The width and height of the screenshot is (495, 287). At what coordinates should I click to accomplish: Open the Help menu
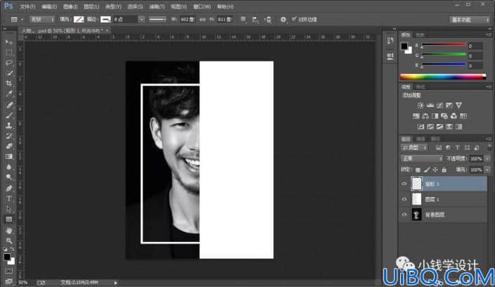click(225, 6)
